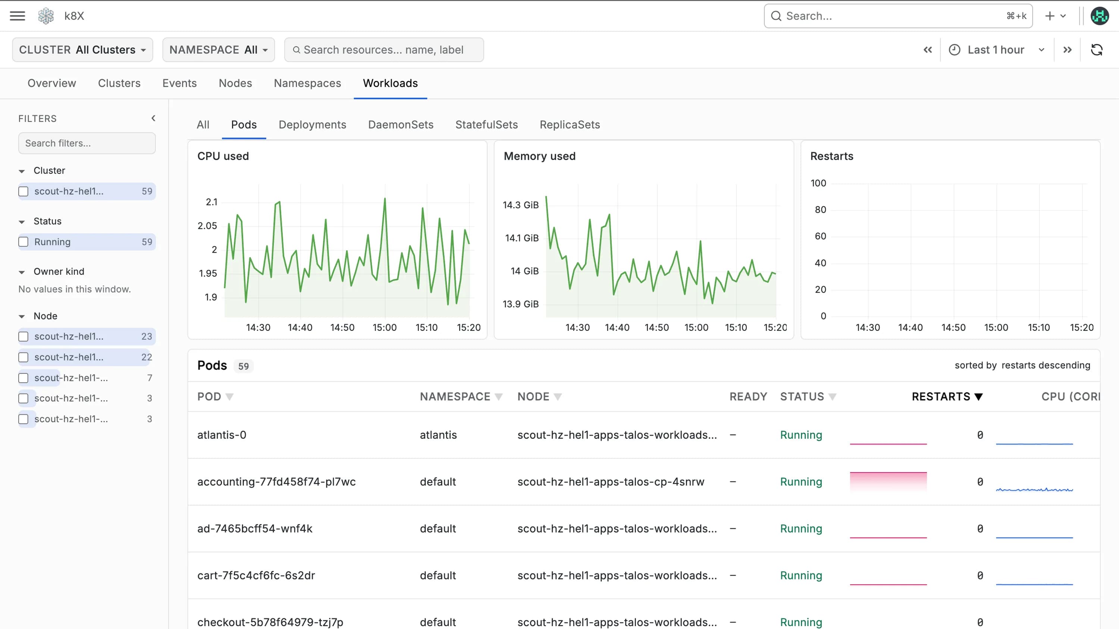Filter the NODE column
This screenshot has height=629, width=1119.
click(x=558, y=396)
